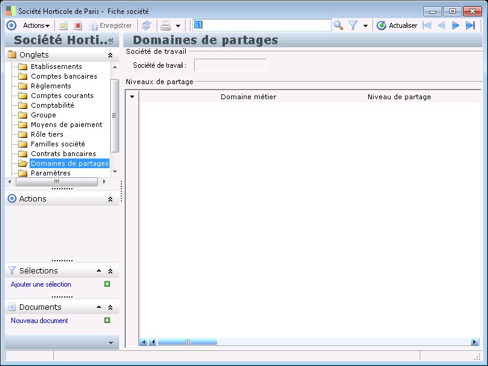The width and height of the screenshot is (488, 366).
Task: Click the tree vertical scrollbar up arrow
Action: pyautogui.click(x=115, y=67)
